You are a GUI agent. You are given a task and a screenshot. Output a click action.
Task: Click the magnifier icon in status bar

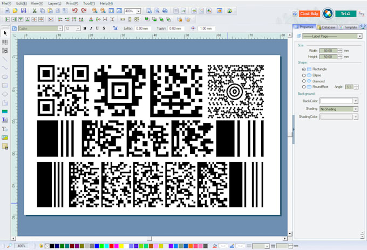point(10,246)
